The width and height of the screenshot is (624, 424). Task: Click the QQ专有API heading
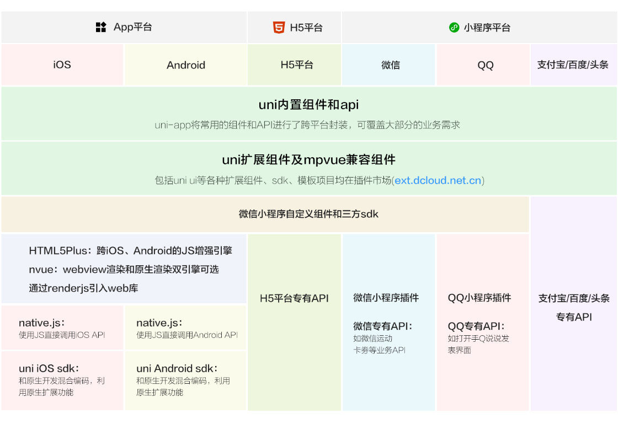point(476,326)
